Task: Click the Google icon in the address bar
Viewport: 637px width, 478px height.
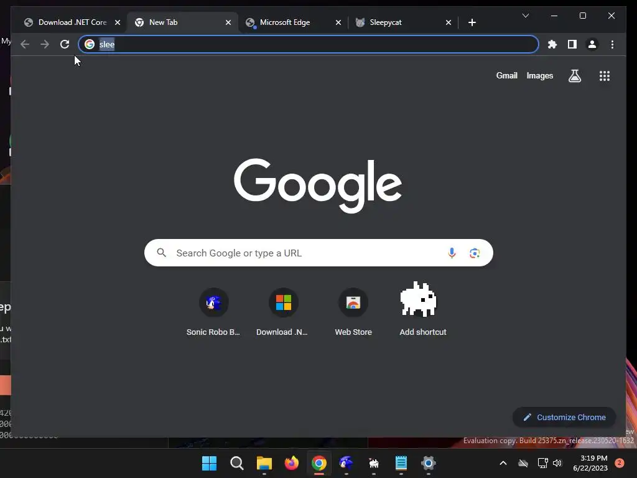Action: coord(90,44)
